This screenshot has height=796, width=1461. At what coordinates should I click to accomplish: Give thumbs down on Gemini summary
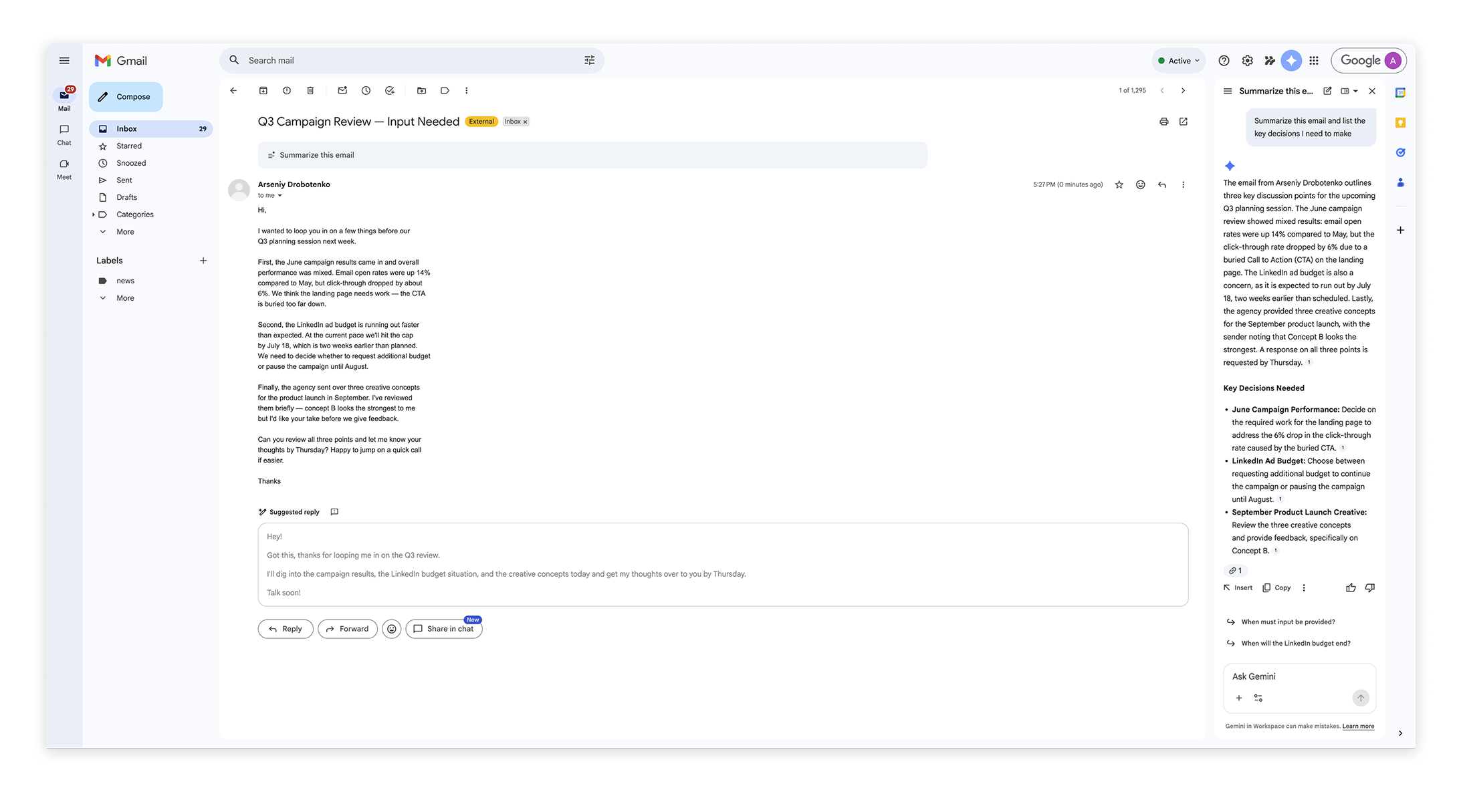[x=1369, y=587]
